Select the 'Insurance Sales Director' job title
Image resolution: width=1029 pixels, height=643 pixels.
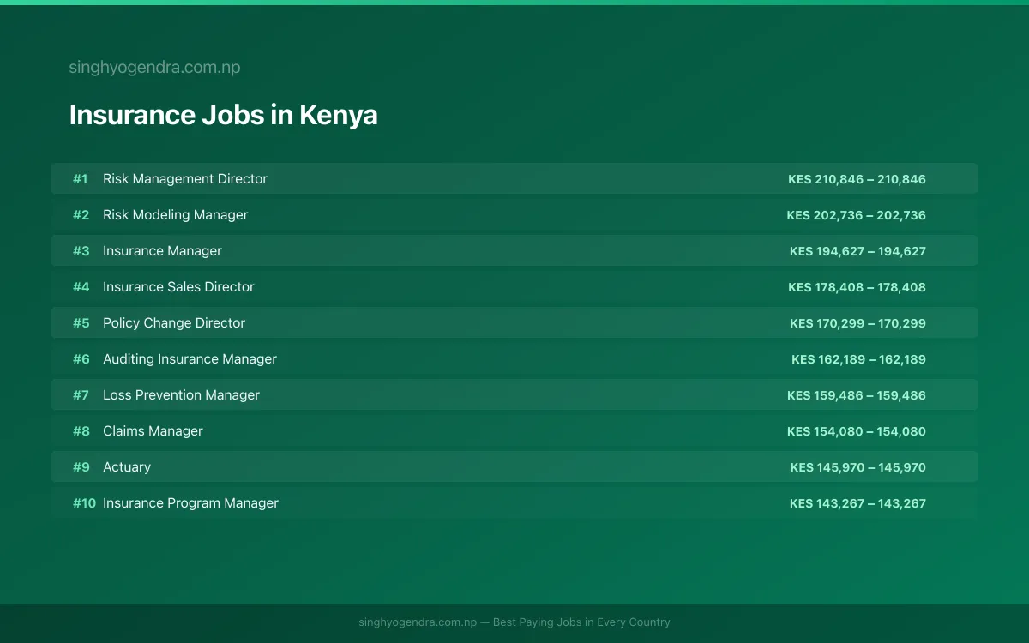(x=178, y=287)
